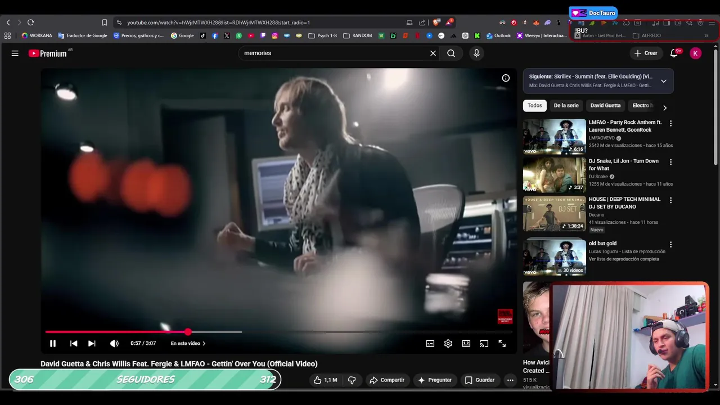This screenshot has width=720, height=405.
Task: Click the in-video subscribe watermark
Action: (505, 317)
